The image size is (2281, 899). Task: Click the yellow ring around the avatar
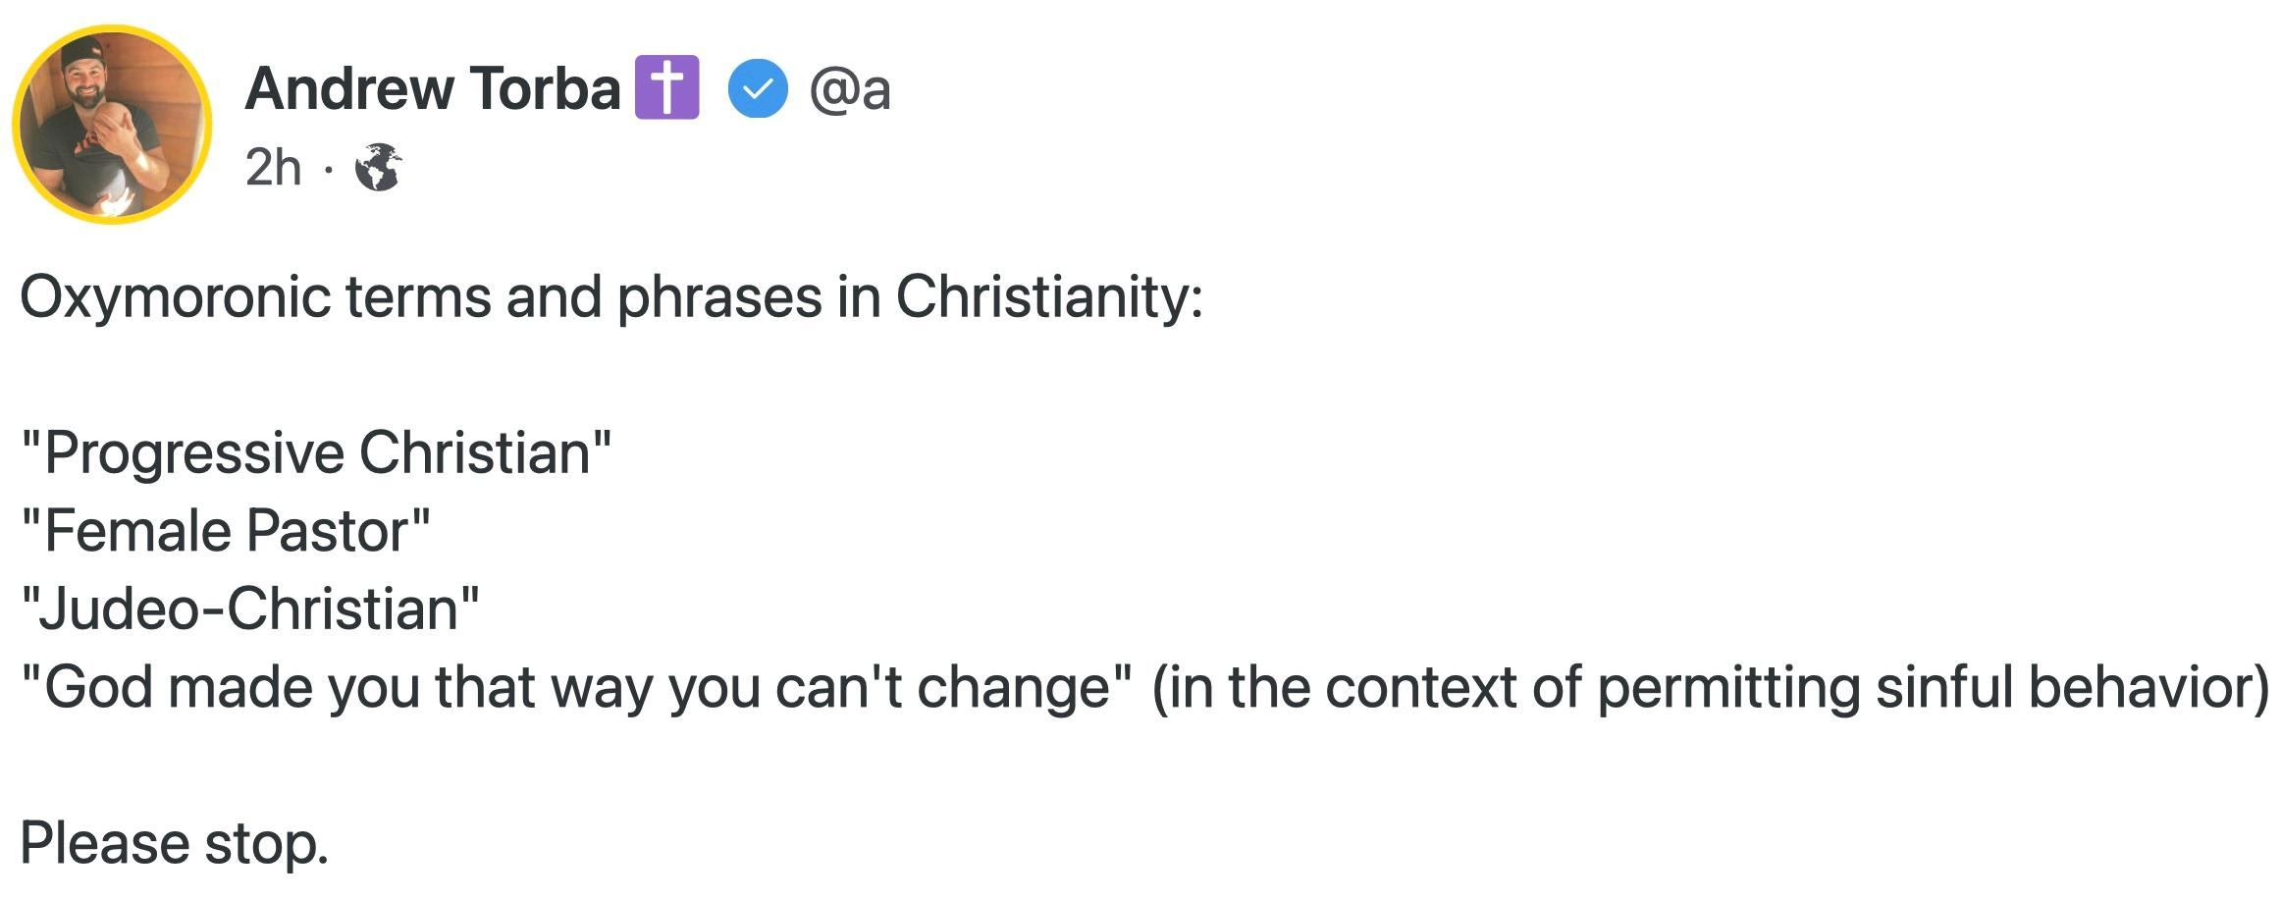[20, 125]
